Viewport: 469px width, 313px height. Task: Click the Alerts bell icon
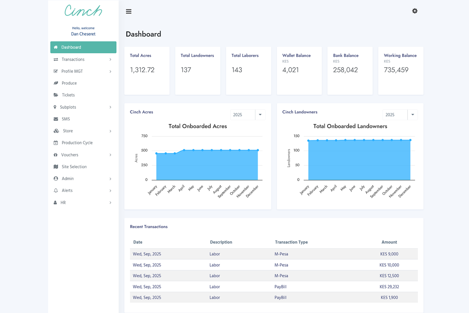[x=55, y=190]
